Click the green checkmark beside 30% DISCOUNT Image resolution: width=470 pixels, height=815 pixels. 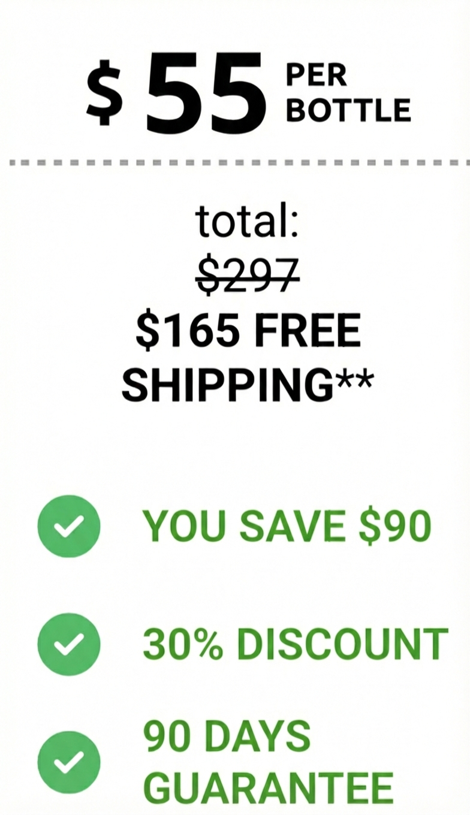coord(68,644)
